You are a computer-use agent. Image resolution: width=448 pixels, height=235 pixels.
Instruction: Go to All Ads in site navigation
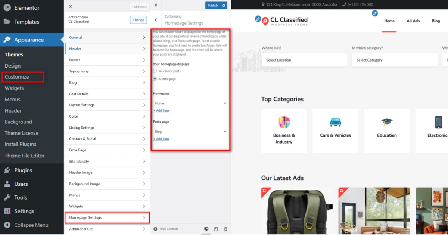pyautogui.click(x=413, y=21)
